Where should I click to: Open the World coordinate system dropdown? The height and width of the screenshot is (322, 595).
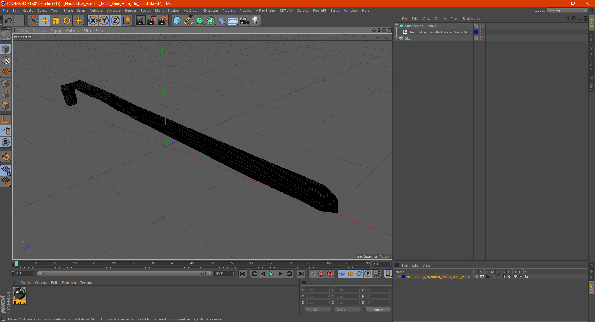tap(318, 309)
